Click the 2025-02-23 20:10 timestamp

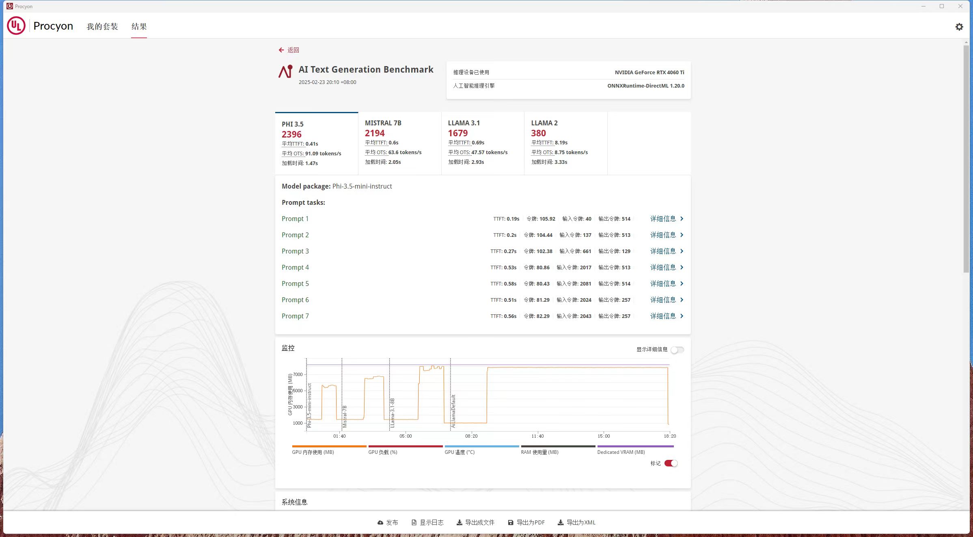(x=327, y=82)
